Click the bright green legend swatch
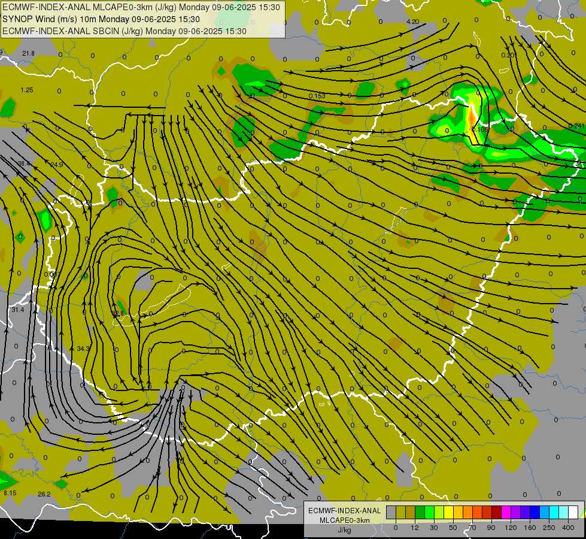This screenshot has width=586, height=539. click(430, 512)
